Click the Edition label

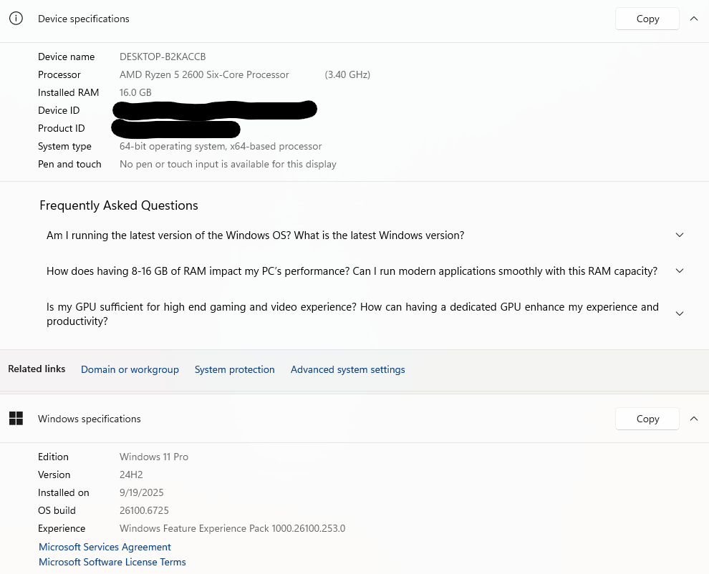54,457
